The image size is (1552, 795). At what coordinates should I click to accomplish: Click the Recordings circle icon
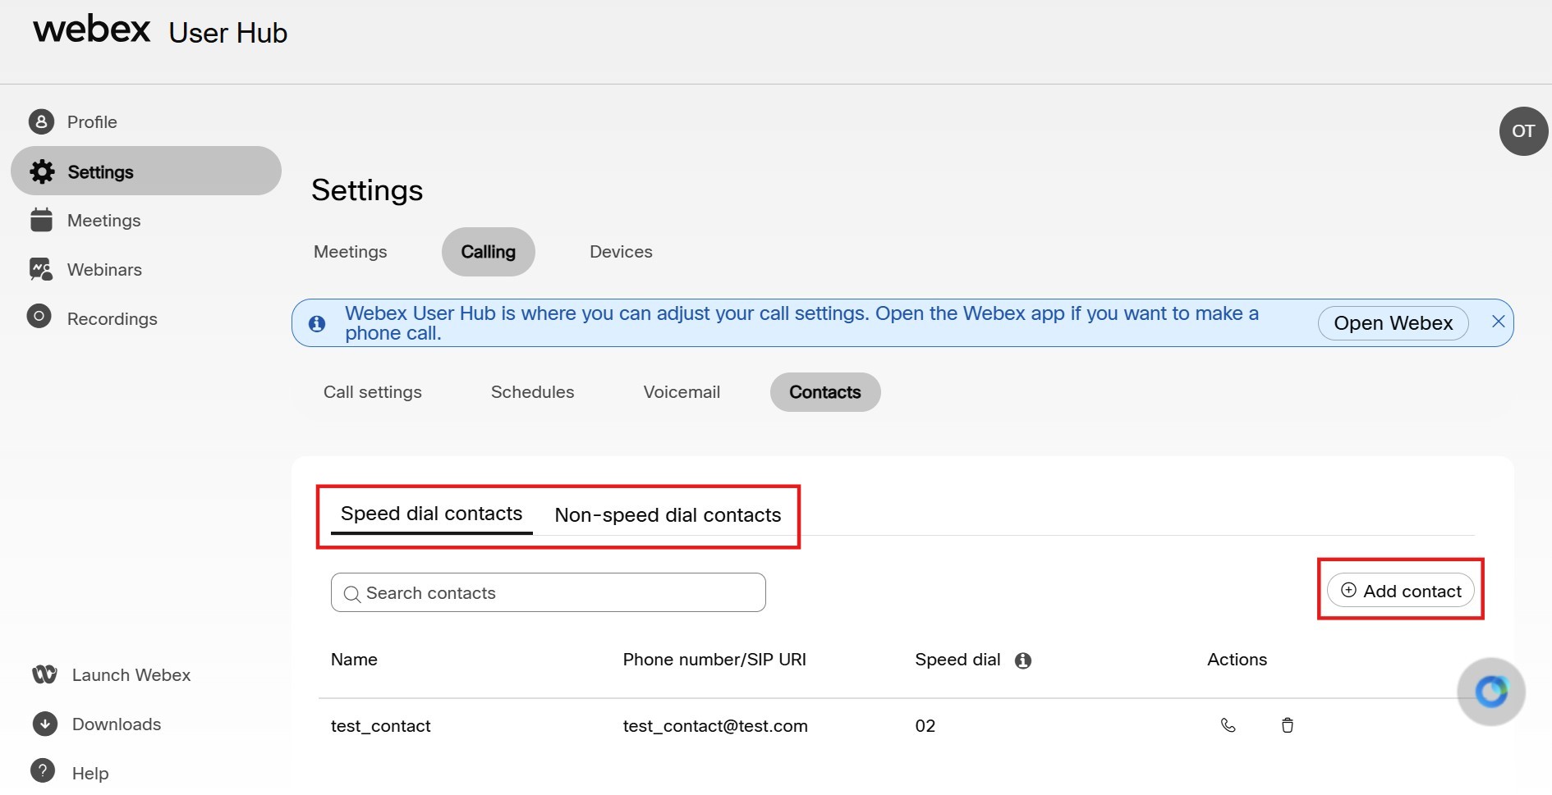tap(39, 316)
